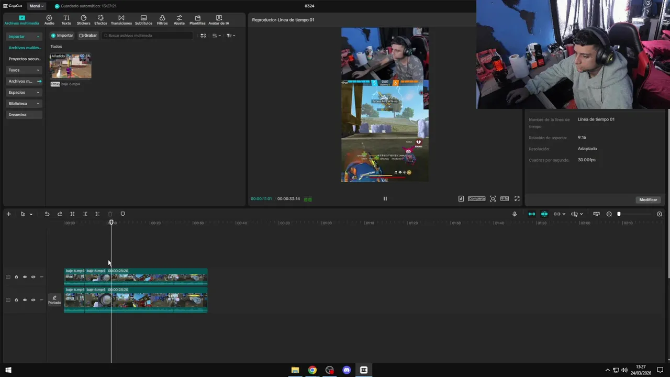Zoom in the timeline
Screen dimensions: 670x377
pos(660,214)
